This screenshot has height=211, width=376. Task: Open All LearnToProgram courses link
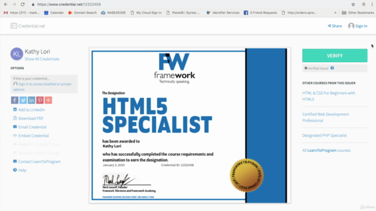coord(326,150)
